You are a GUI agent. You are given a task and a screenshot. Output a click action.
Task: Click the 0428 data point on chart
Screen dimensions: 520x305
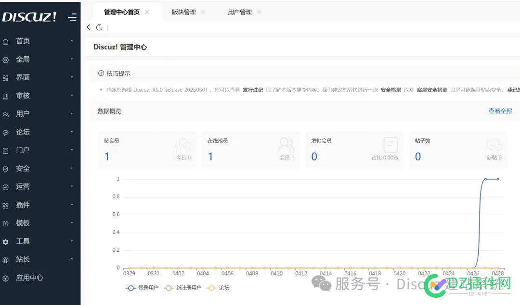[498, 179]
